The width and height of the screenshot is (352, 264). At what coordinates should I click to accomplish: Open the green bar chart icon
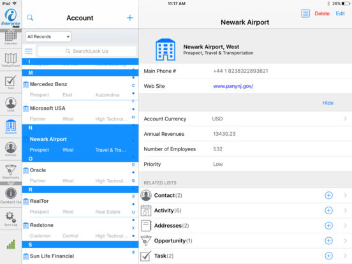coord(11,244)
